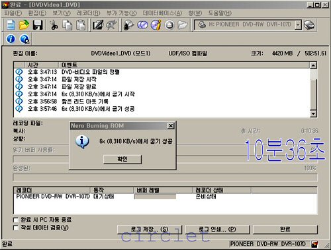Click the 레코더 상태 column header

pyautogui.click(x=222, y=190)
